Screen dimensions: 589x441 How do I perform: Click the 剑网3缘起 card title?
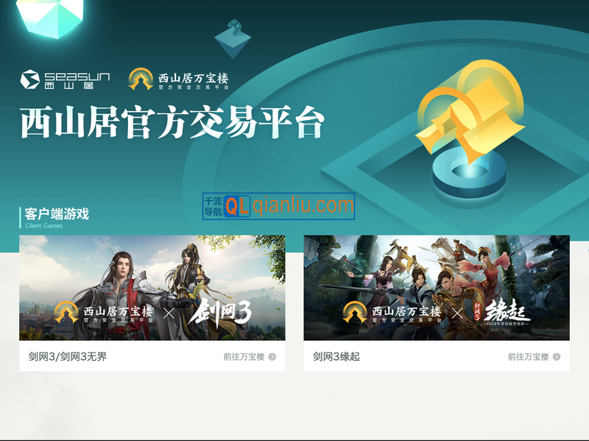tap(336, 356)
